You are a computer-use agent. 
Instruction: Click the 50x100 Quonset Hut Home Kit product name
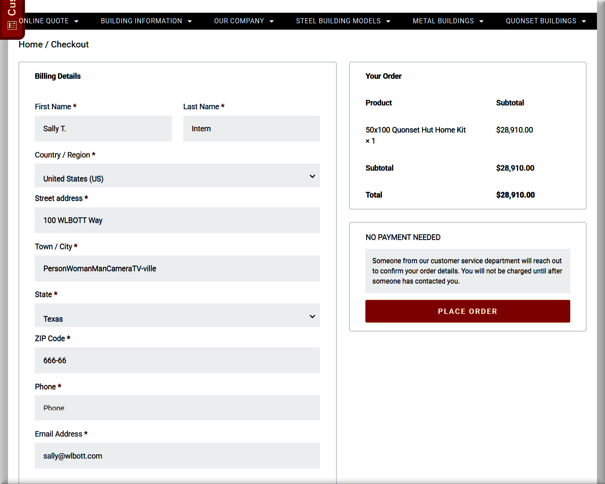coord(415,130)
